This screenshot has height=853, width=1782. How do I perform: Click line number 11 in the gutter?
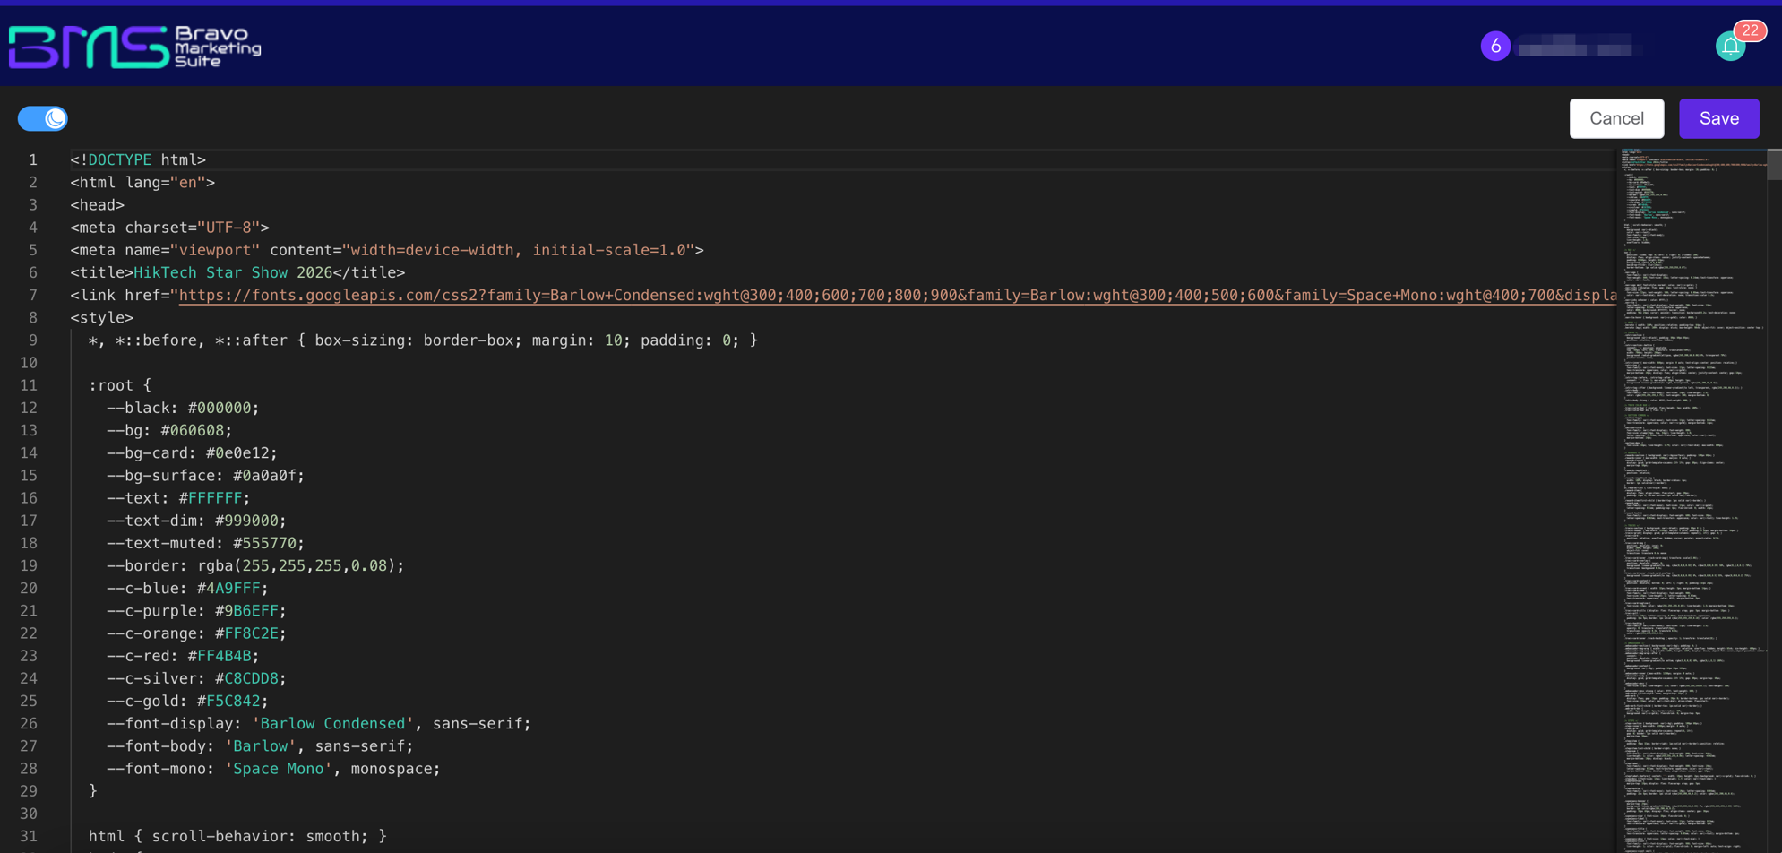[x=29, y=385]
